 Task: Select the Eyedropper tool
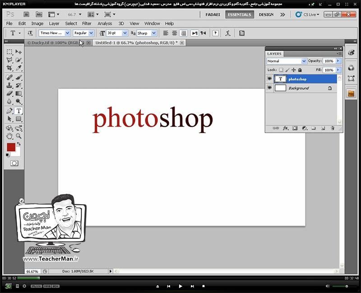pyautogui.click(x=19, y=68)
